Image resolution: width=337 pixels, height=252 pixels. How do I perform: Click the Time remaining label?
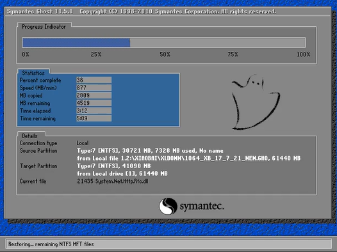38,118
